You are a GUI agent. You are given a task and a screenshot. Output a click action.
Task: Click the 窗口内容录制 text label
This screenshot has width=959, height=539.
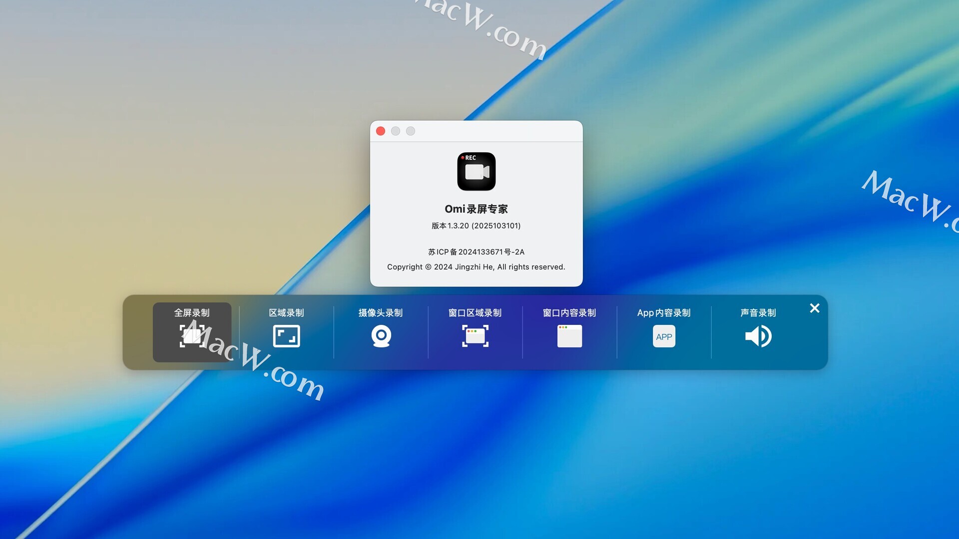pyautogui.click(x=569, y=313)
